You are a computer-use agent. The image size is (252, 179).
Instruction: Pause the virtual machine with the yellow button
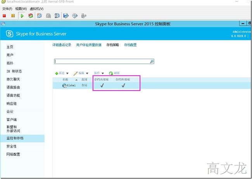pos(13,16)
